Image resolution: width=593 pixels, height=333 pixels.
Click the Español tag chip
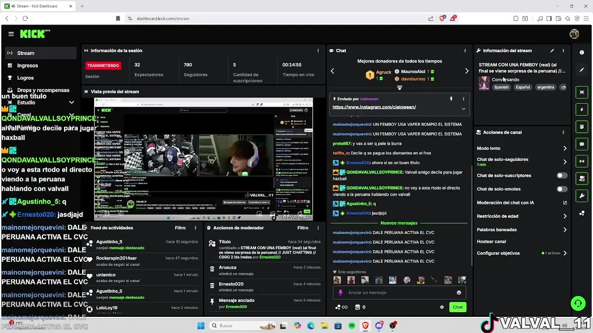click(523, 87)
